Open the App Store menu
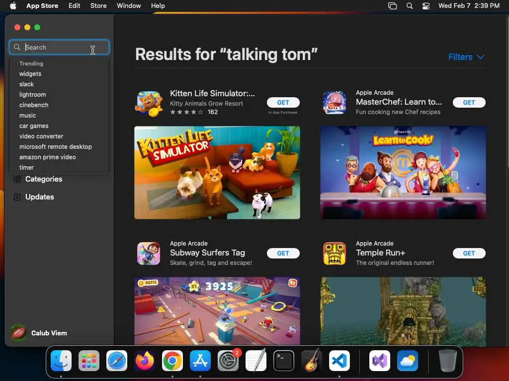 point(42,5)
